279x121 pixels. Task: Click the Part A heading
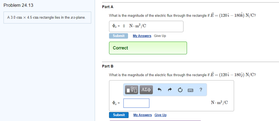[x=107, y=7]
